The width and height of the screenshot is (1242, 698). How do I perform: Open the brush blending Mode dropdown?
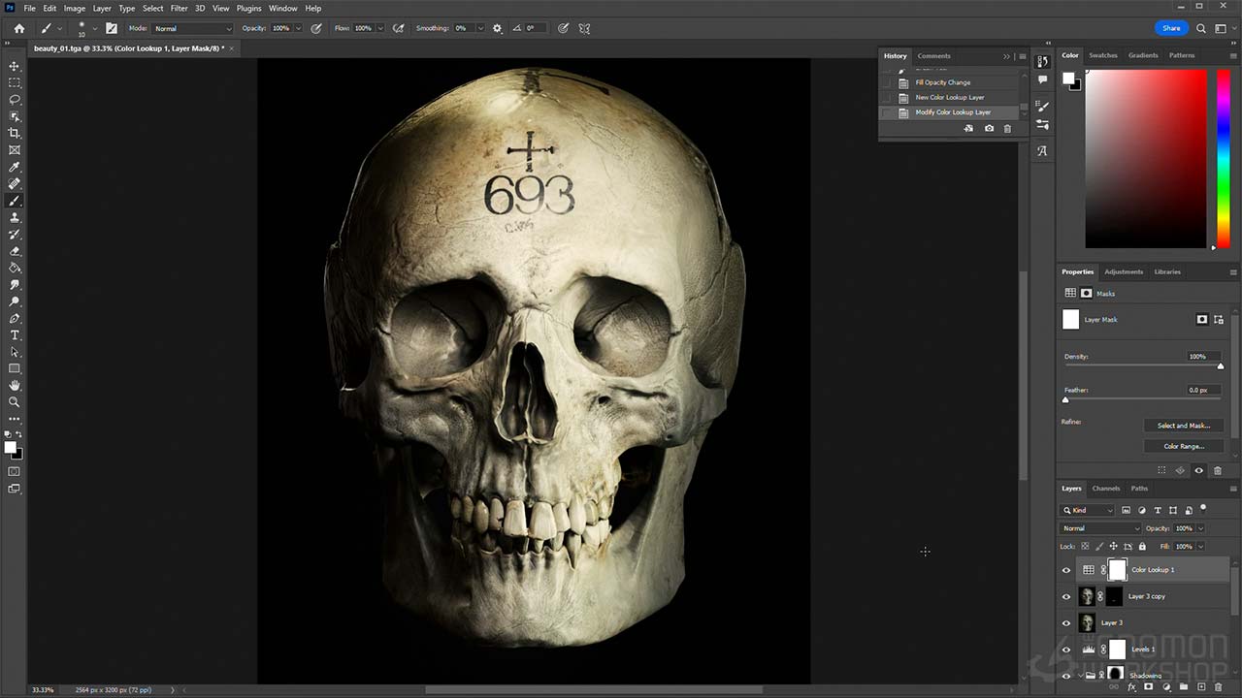click(192, 28)
